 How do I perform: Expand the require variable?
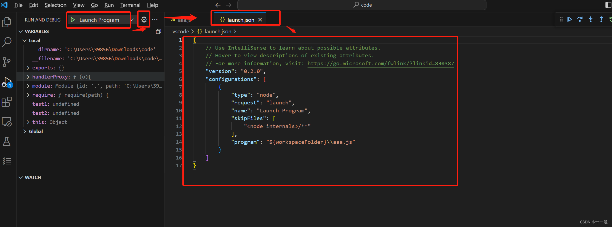[28, 95]
